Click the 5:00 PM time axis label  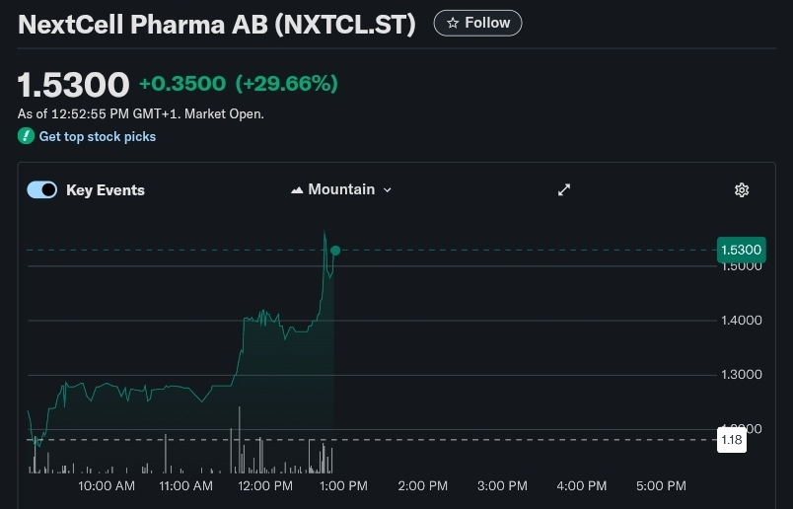[x=661, y=485]
